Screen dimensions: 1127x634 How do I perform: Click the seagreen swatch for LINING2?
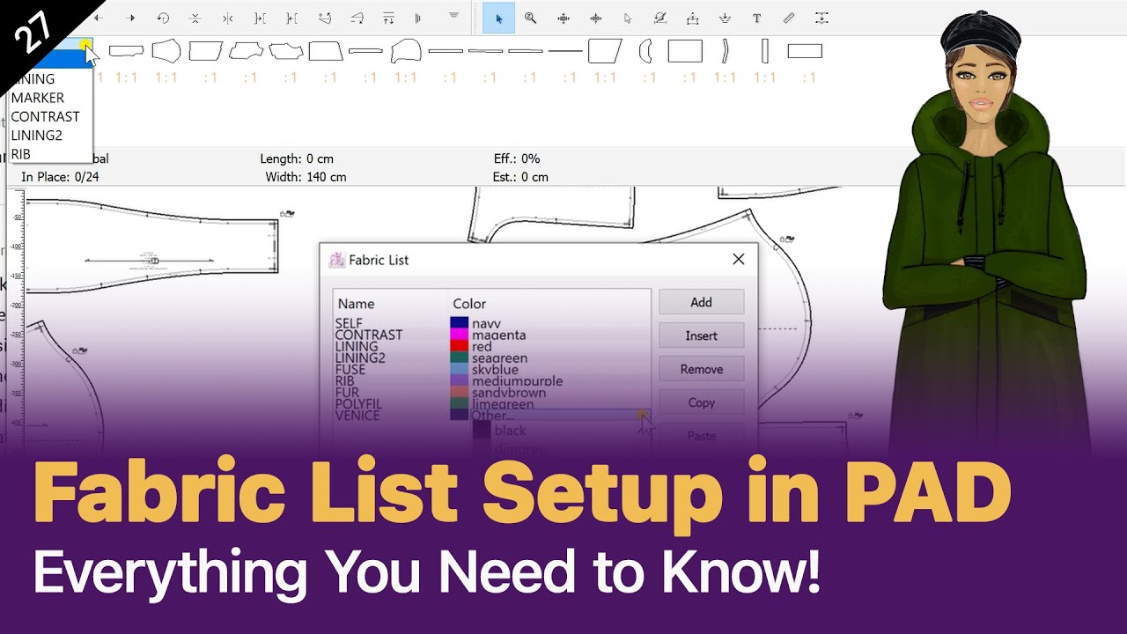pyautogui.click(x=459, y=358)
